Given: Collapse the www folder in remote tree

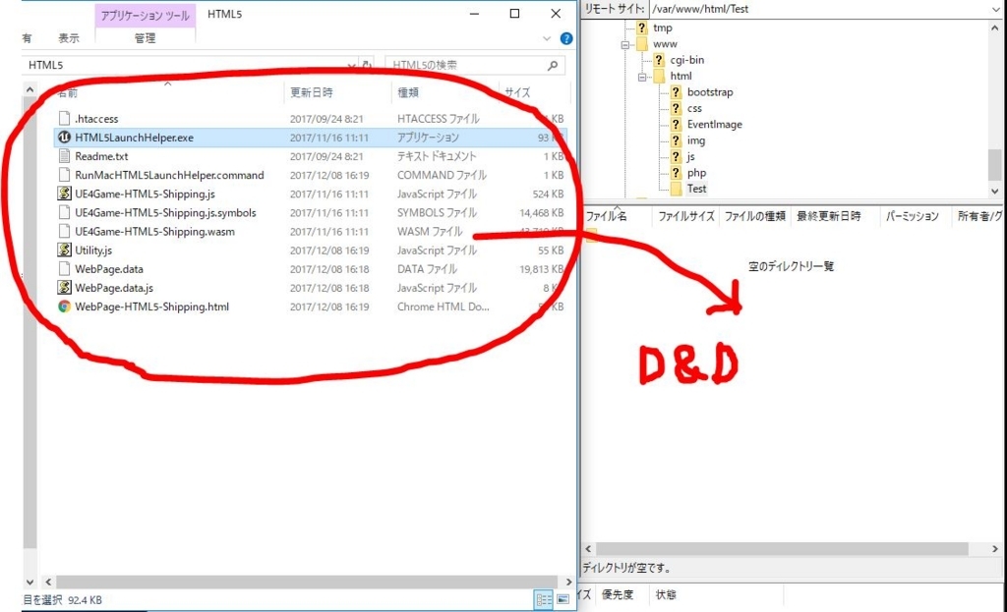Looking at the screenshot, I should coord(624,45).
